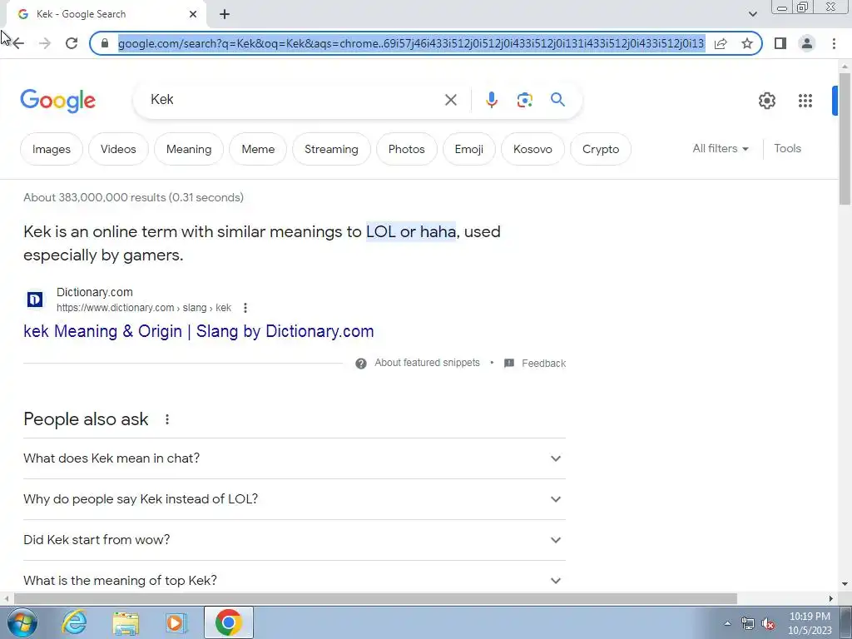Open the Chrome side panel icon
Viewport: 852px width, 639px height.
pyautogui.click(x=780, y=43)
